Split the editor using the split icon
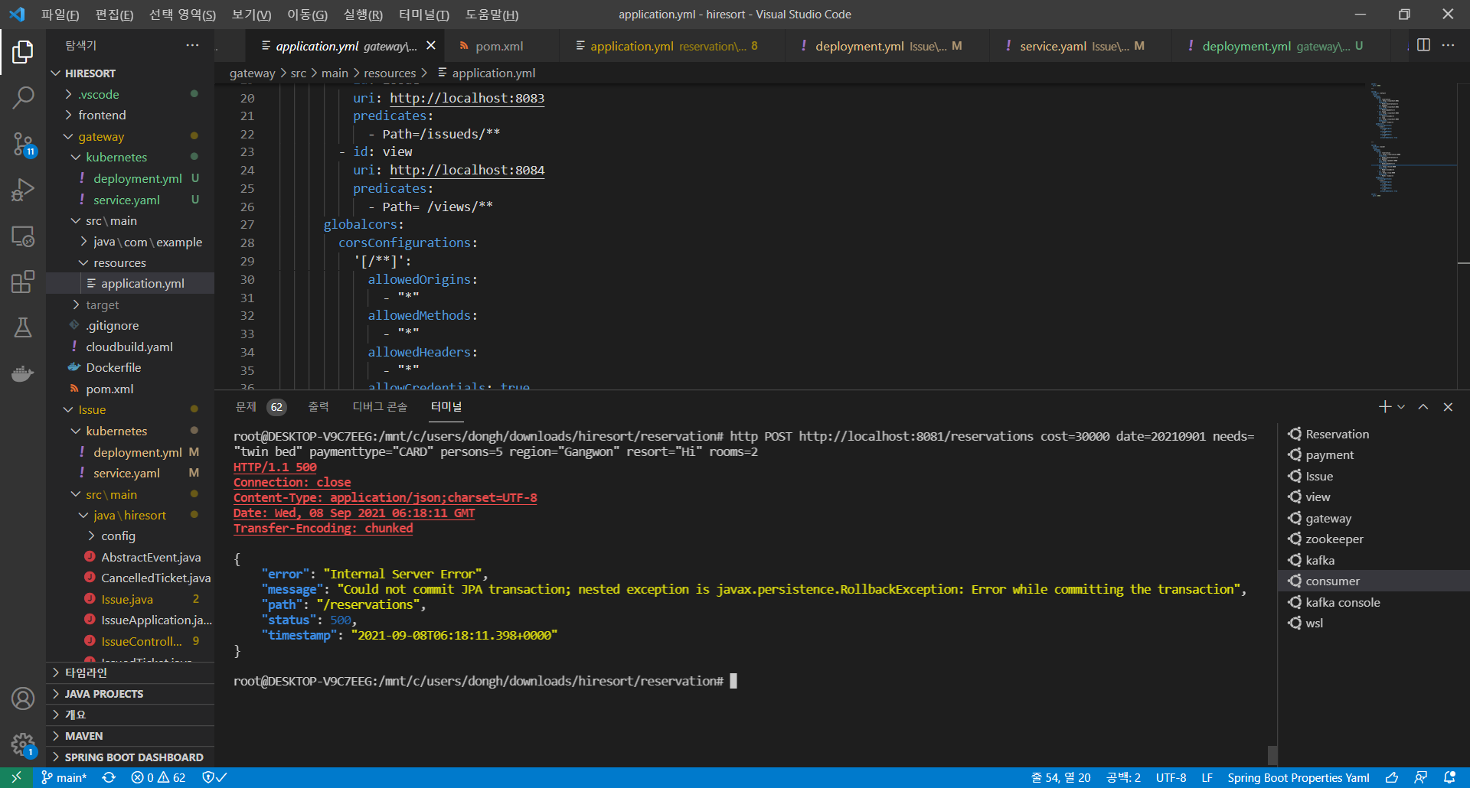Image resolution: width=1470 pixels, height=788 pixels. [x=1423, y=45]
